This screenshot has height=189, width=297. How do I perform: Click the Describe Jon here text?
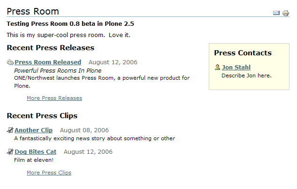pyautogui.click(x=246, y=76)
